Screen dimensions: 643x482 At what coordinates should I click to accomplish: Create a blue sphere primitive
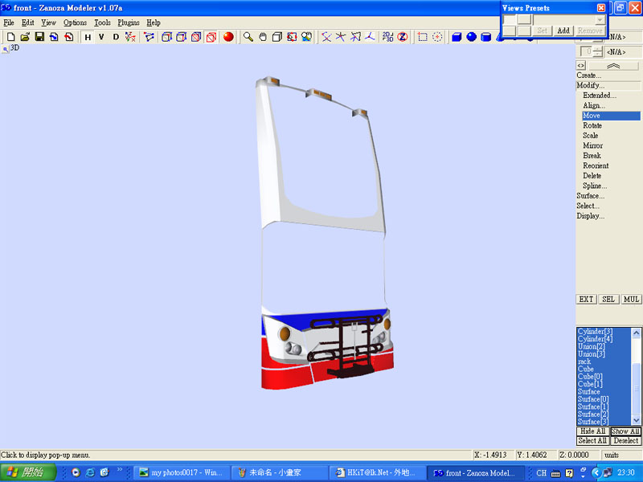click(x=471, y=37)
